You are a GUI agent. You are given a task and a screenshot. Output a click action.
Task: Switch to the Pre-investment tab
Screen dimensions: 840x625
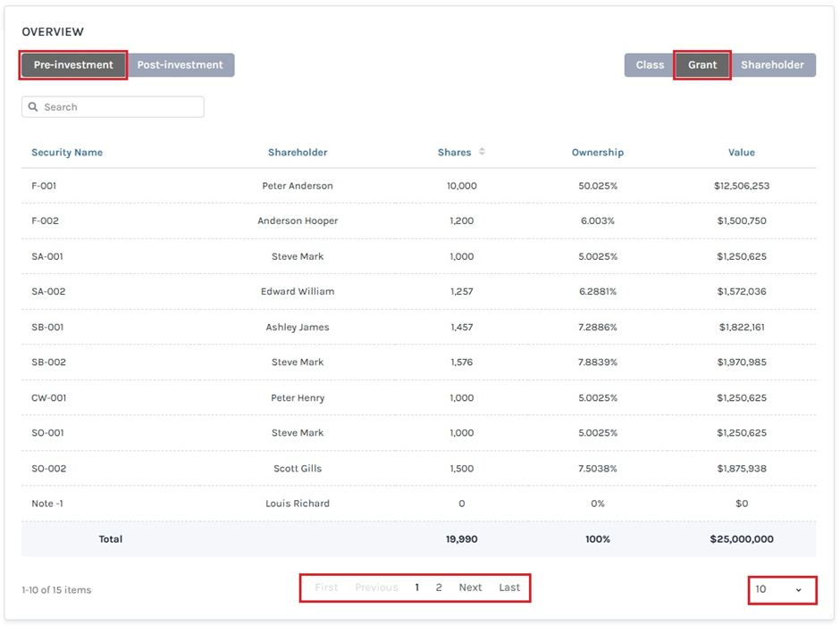[73, 65]
